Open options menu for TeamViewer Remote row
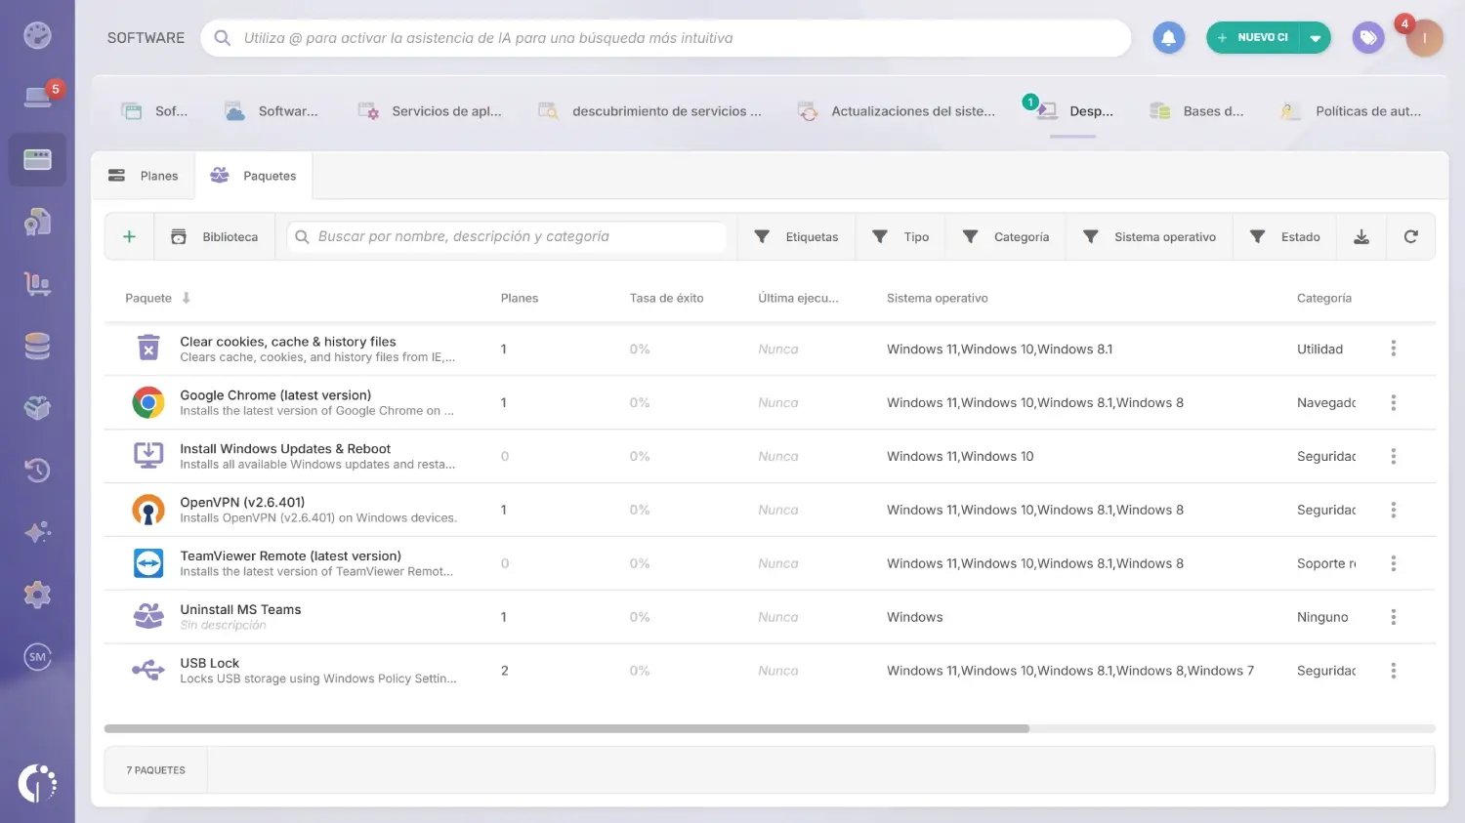This screenshot has width=1465, height=823. pyautogui.click(x=1393, y=563)
